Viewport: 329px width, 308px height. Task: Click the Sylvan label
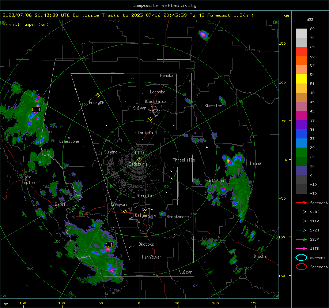[140, 108]
